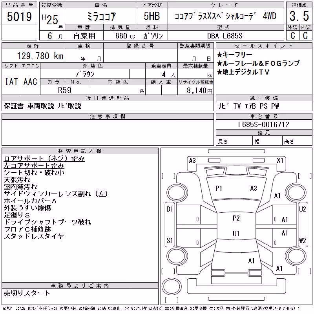Click office notice 売切りスタート

[27, 293]
